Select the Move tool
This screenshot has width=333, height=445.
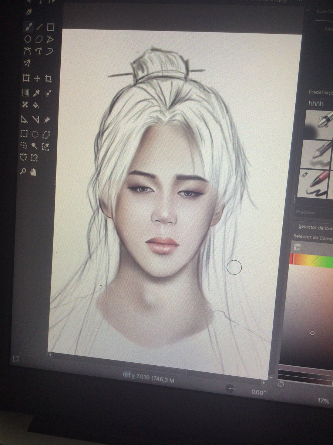[37, 78]
